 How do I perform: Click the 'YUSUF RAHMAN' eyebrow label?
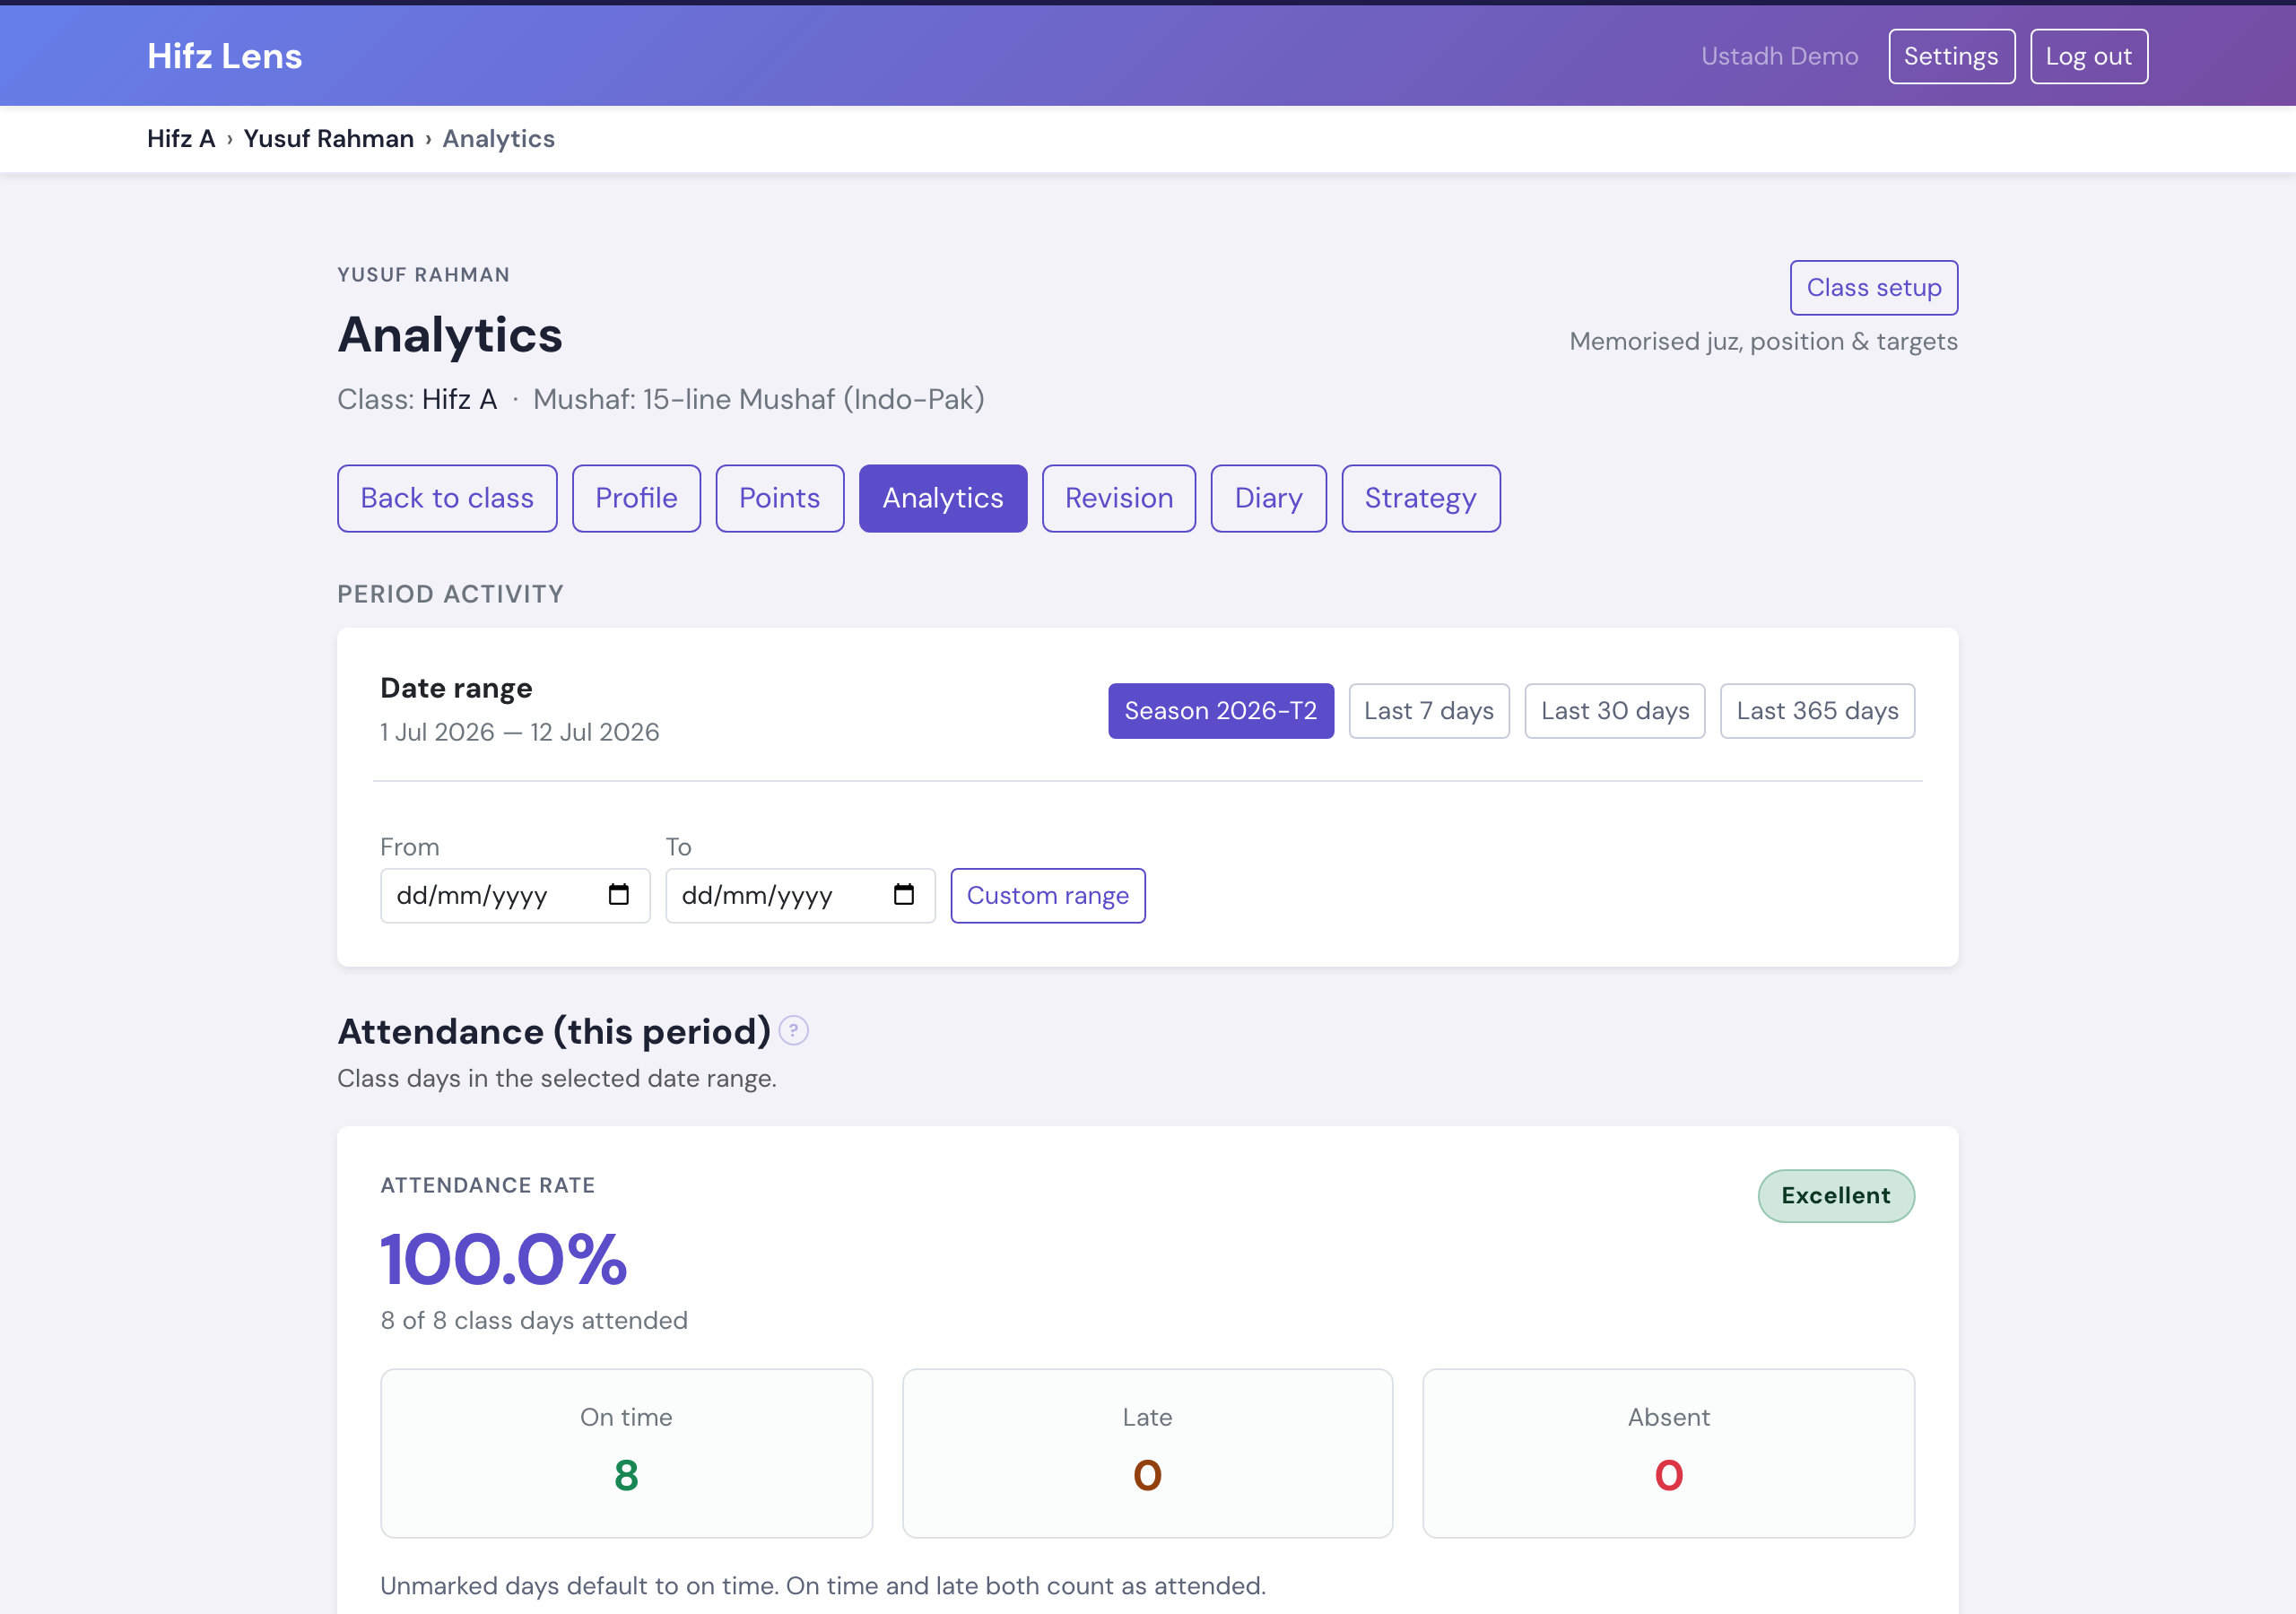(423, 275)
